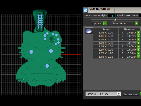This screenshot has width=141, height=106.
Task: Click the Diamond (3.52 spg) combo box
Action: (103, 94)
